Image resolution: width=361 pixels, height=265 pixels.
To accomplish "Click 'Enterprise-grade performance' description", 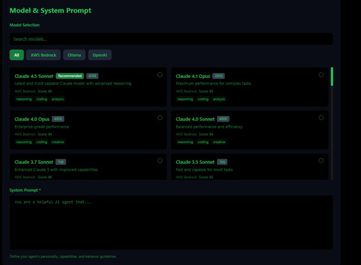I will pyautogui.click(x=42, y=127).
